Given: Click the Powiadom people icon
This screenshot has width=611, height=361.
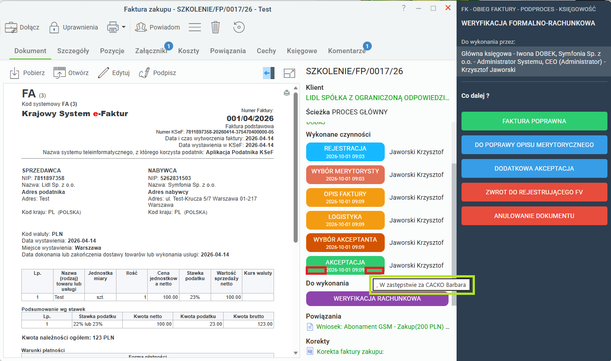Looking at the screenshot, I should [141, 27].
